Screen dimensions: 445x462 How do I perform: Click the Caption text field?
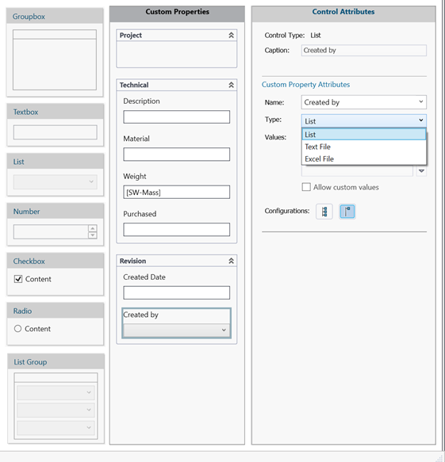click(363, 51)
